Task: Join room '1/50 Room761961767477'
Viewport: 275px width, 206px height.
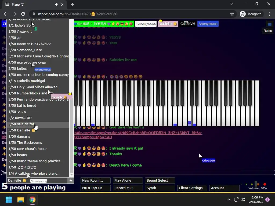Action: pos(38,44)
